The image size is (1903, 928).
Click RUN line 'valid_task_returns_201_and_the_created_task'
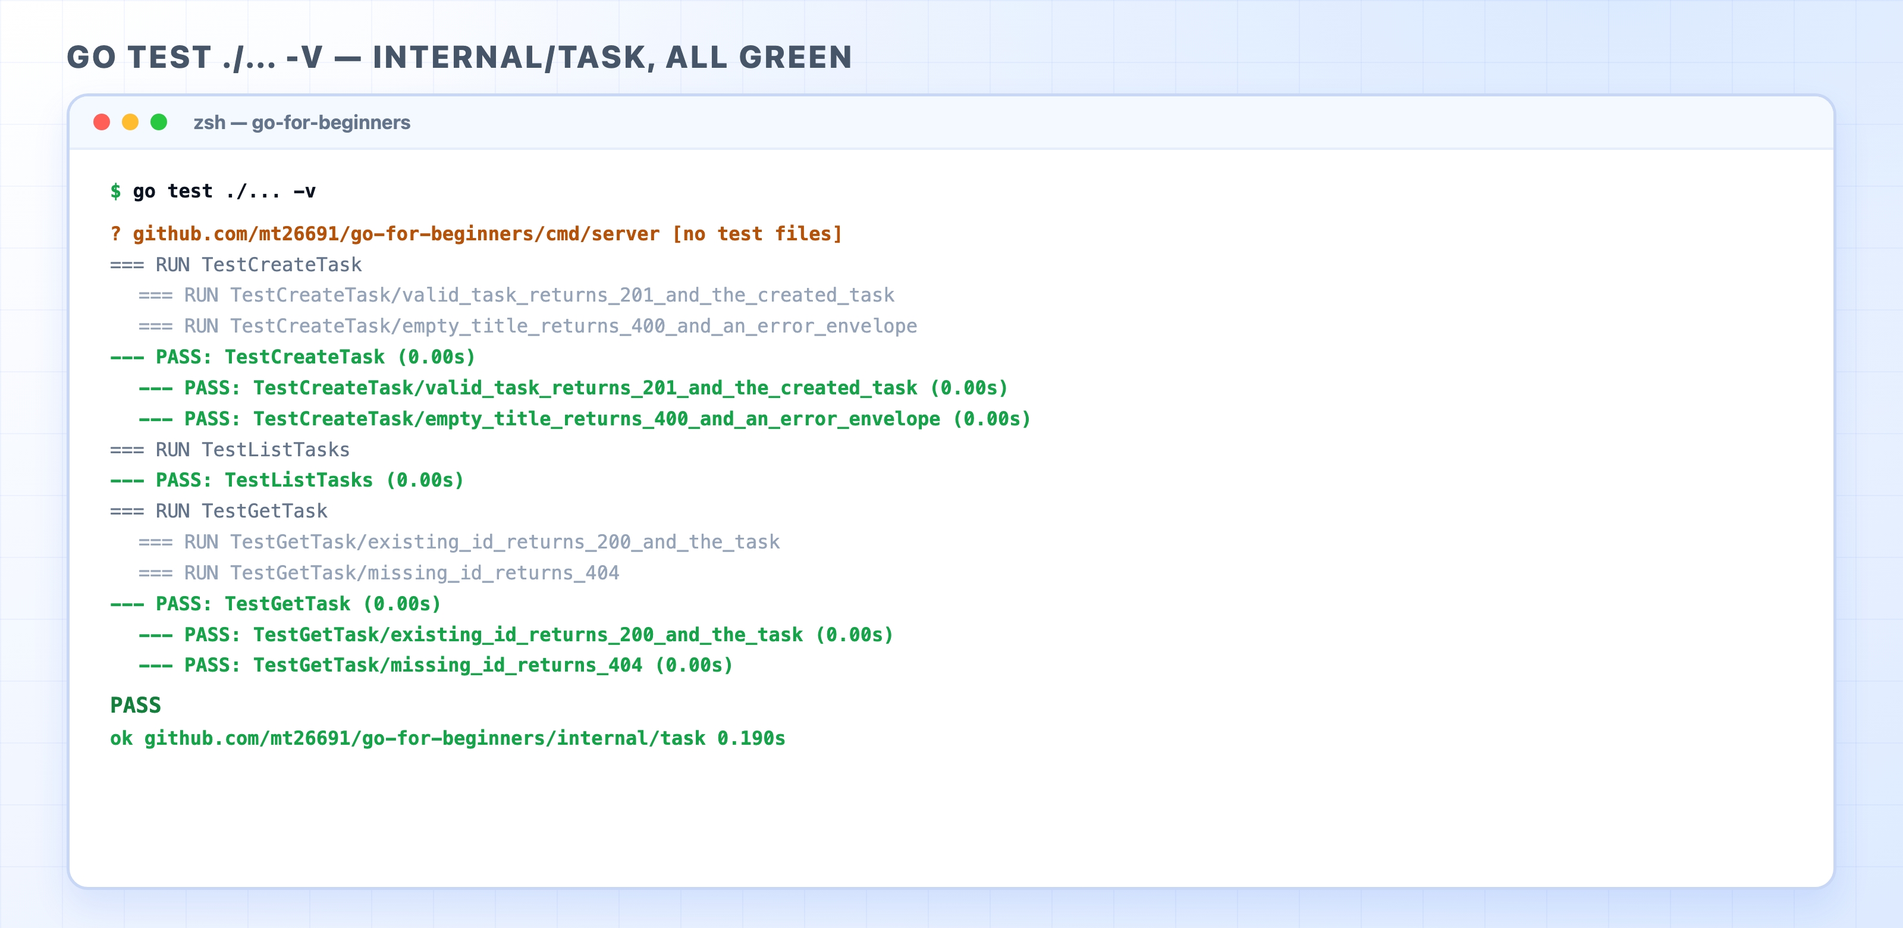[516, 296]
